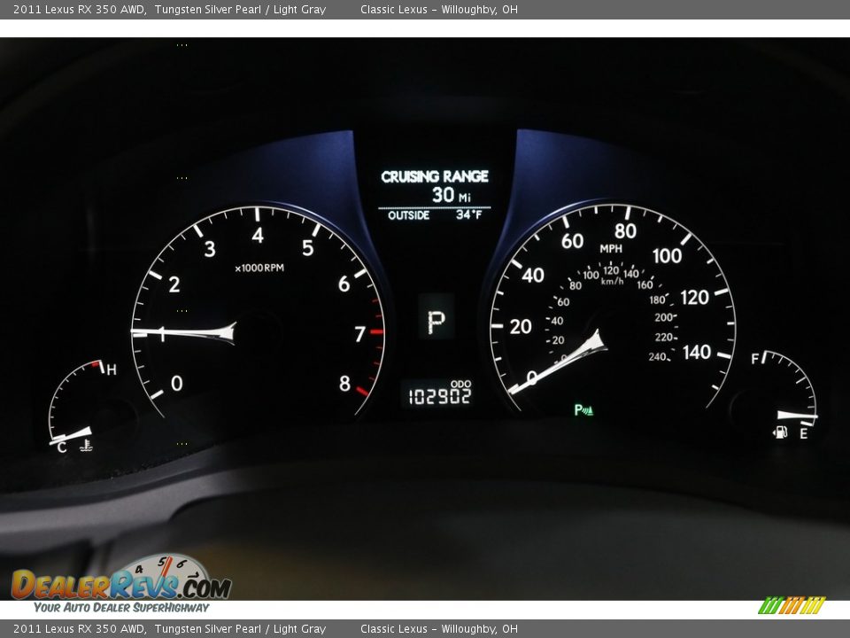Click the fuel gauge needle
The height and width of the screenshot is (638, 850).
(x=797, y=416)
